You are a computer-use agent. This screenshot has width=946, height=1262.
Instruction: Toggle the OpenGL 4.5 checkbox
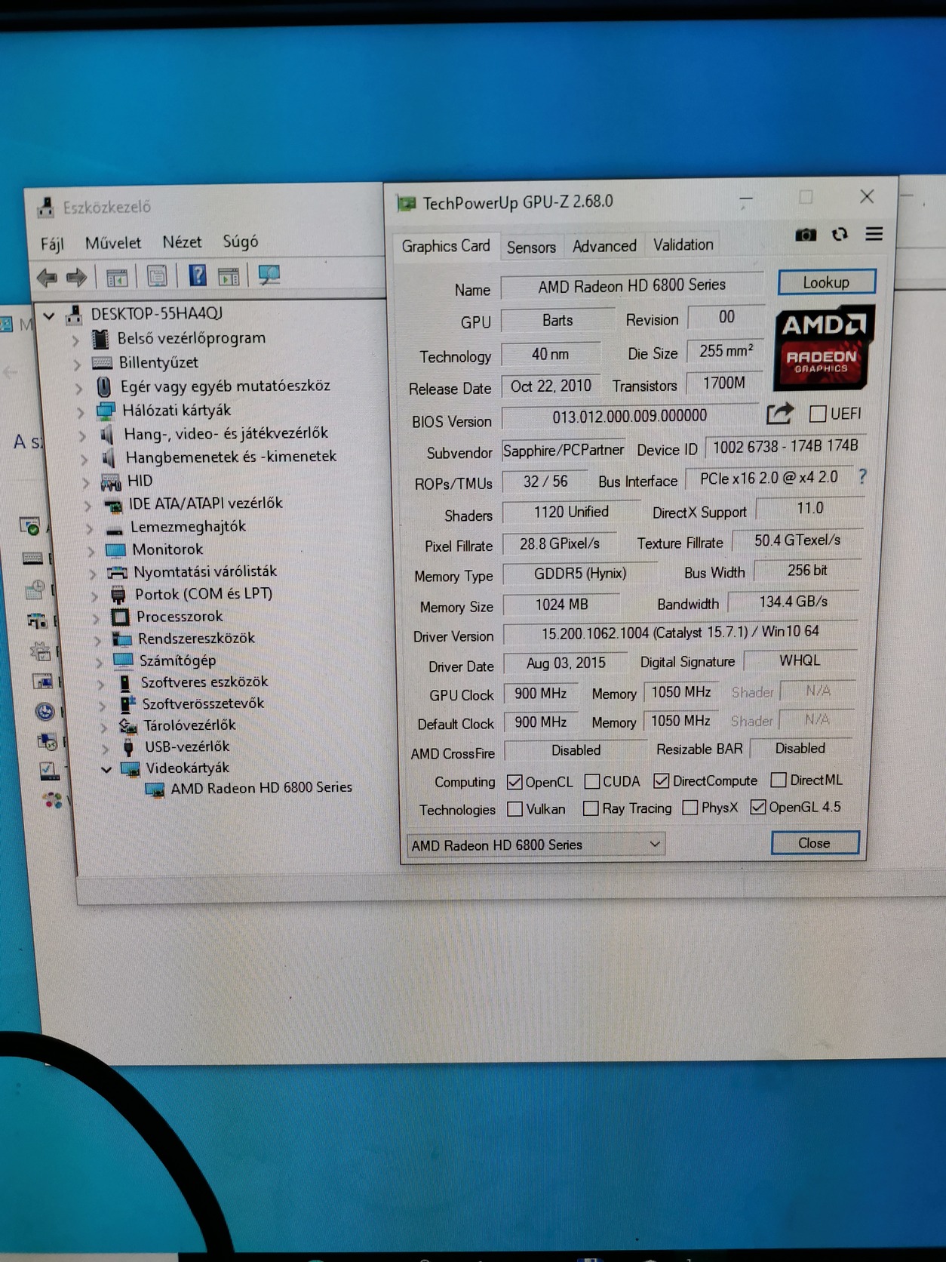coord(758,807)
